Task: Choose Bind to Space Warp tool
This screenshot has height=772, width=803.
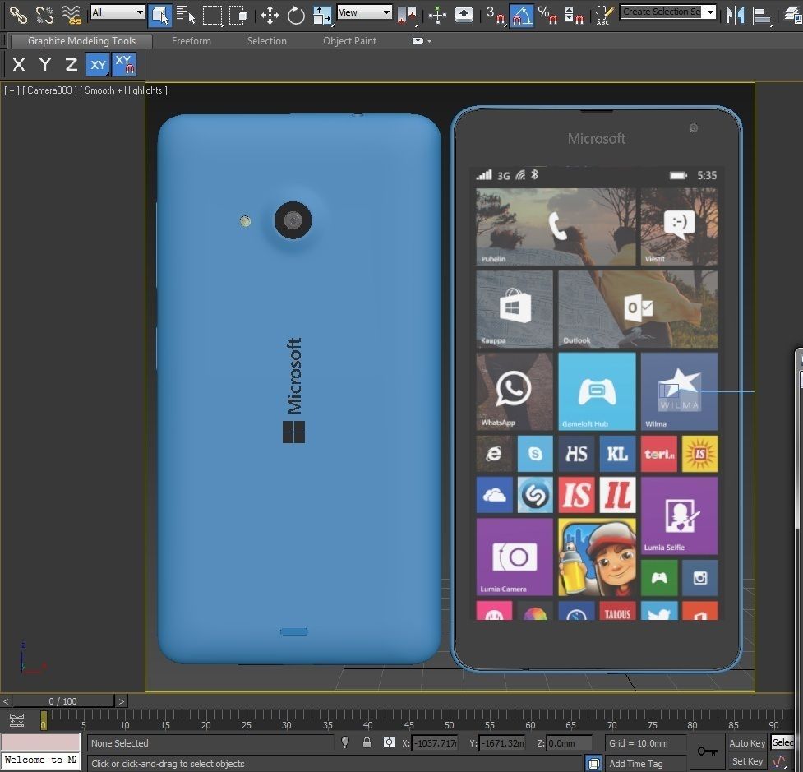Action: coord(72,15)
